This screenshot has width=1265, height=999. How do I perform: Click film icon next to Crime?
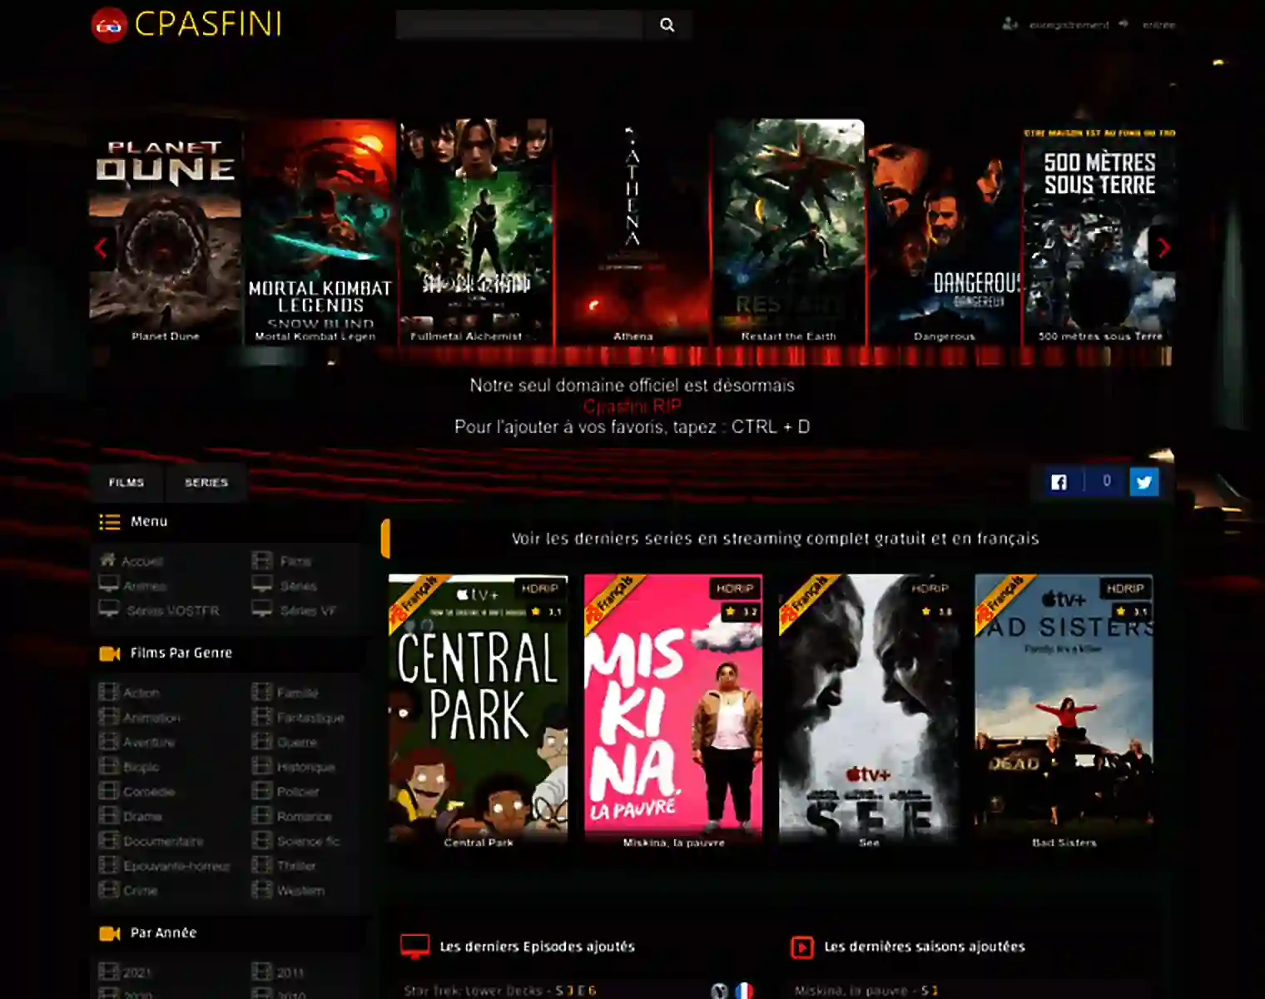(x=108, y=890)
